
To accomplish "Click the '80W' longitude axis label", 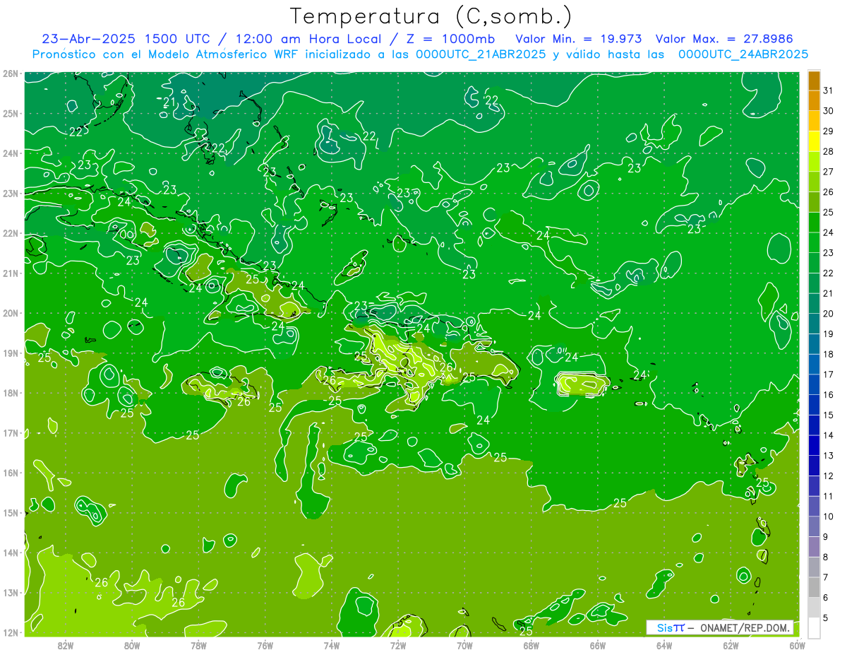I will 132,645.
